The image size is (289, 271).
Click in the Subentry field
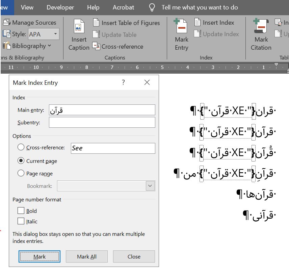pos(102,122)
